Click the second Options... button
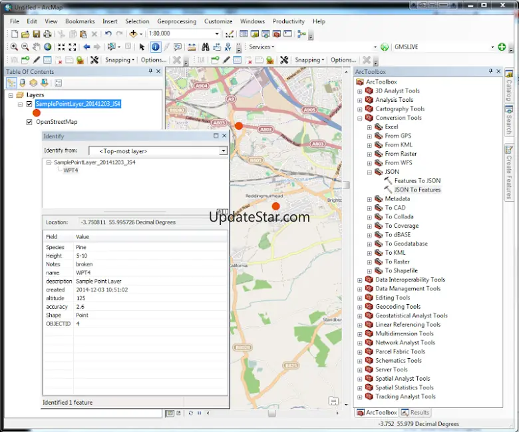The image size is (519, 432). (x=343, y=60)
